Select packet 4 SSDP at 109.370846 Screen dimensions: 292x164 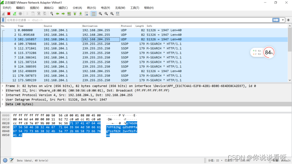[144, 44]
